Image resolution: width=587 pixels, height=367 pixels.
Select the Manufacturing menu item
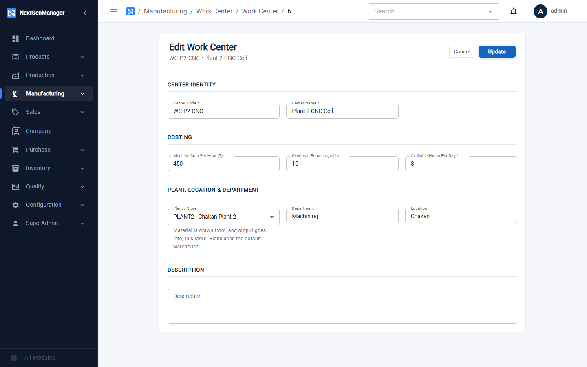click(49, 93)
